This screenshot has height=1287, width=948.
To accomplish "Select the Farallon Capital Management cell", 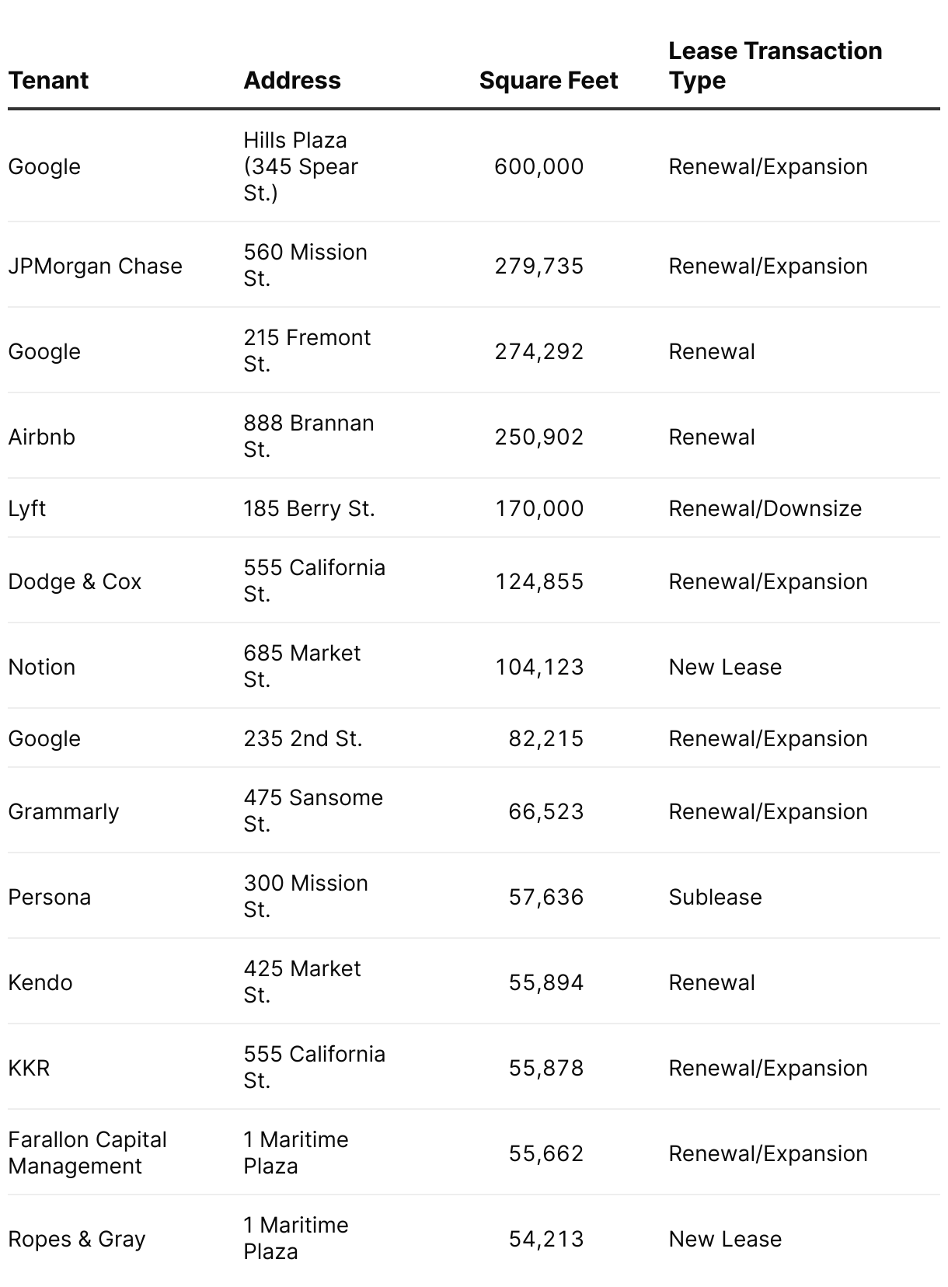I will 87,1153.
